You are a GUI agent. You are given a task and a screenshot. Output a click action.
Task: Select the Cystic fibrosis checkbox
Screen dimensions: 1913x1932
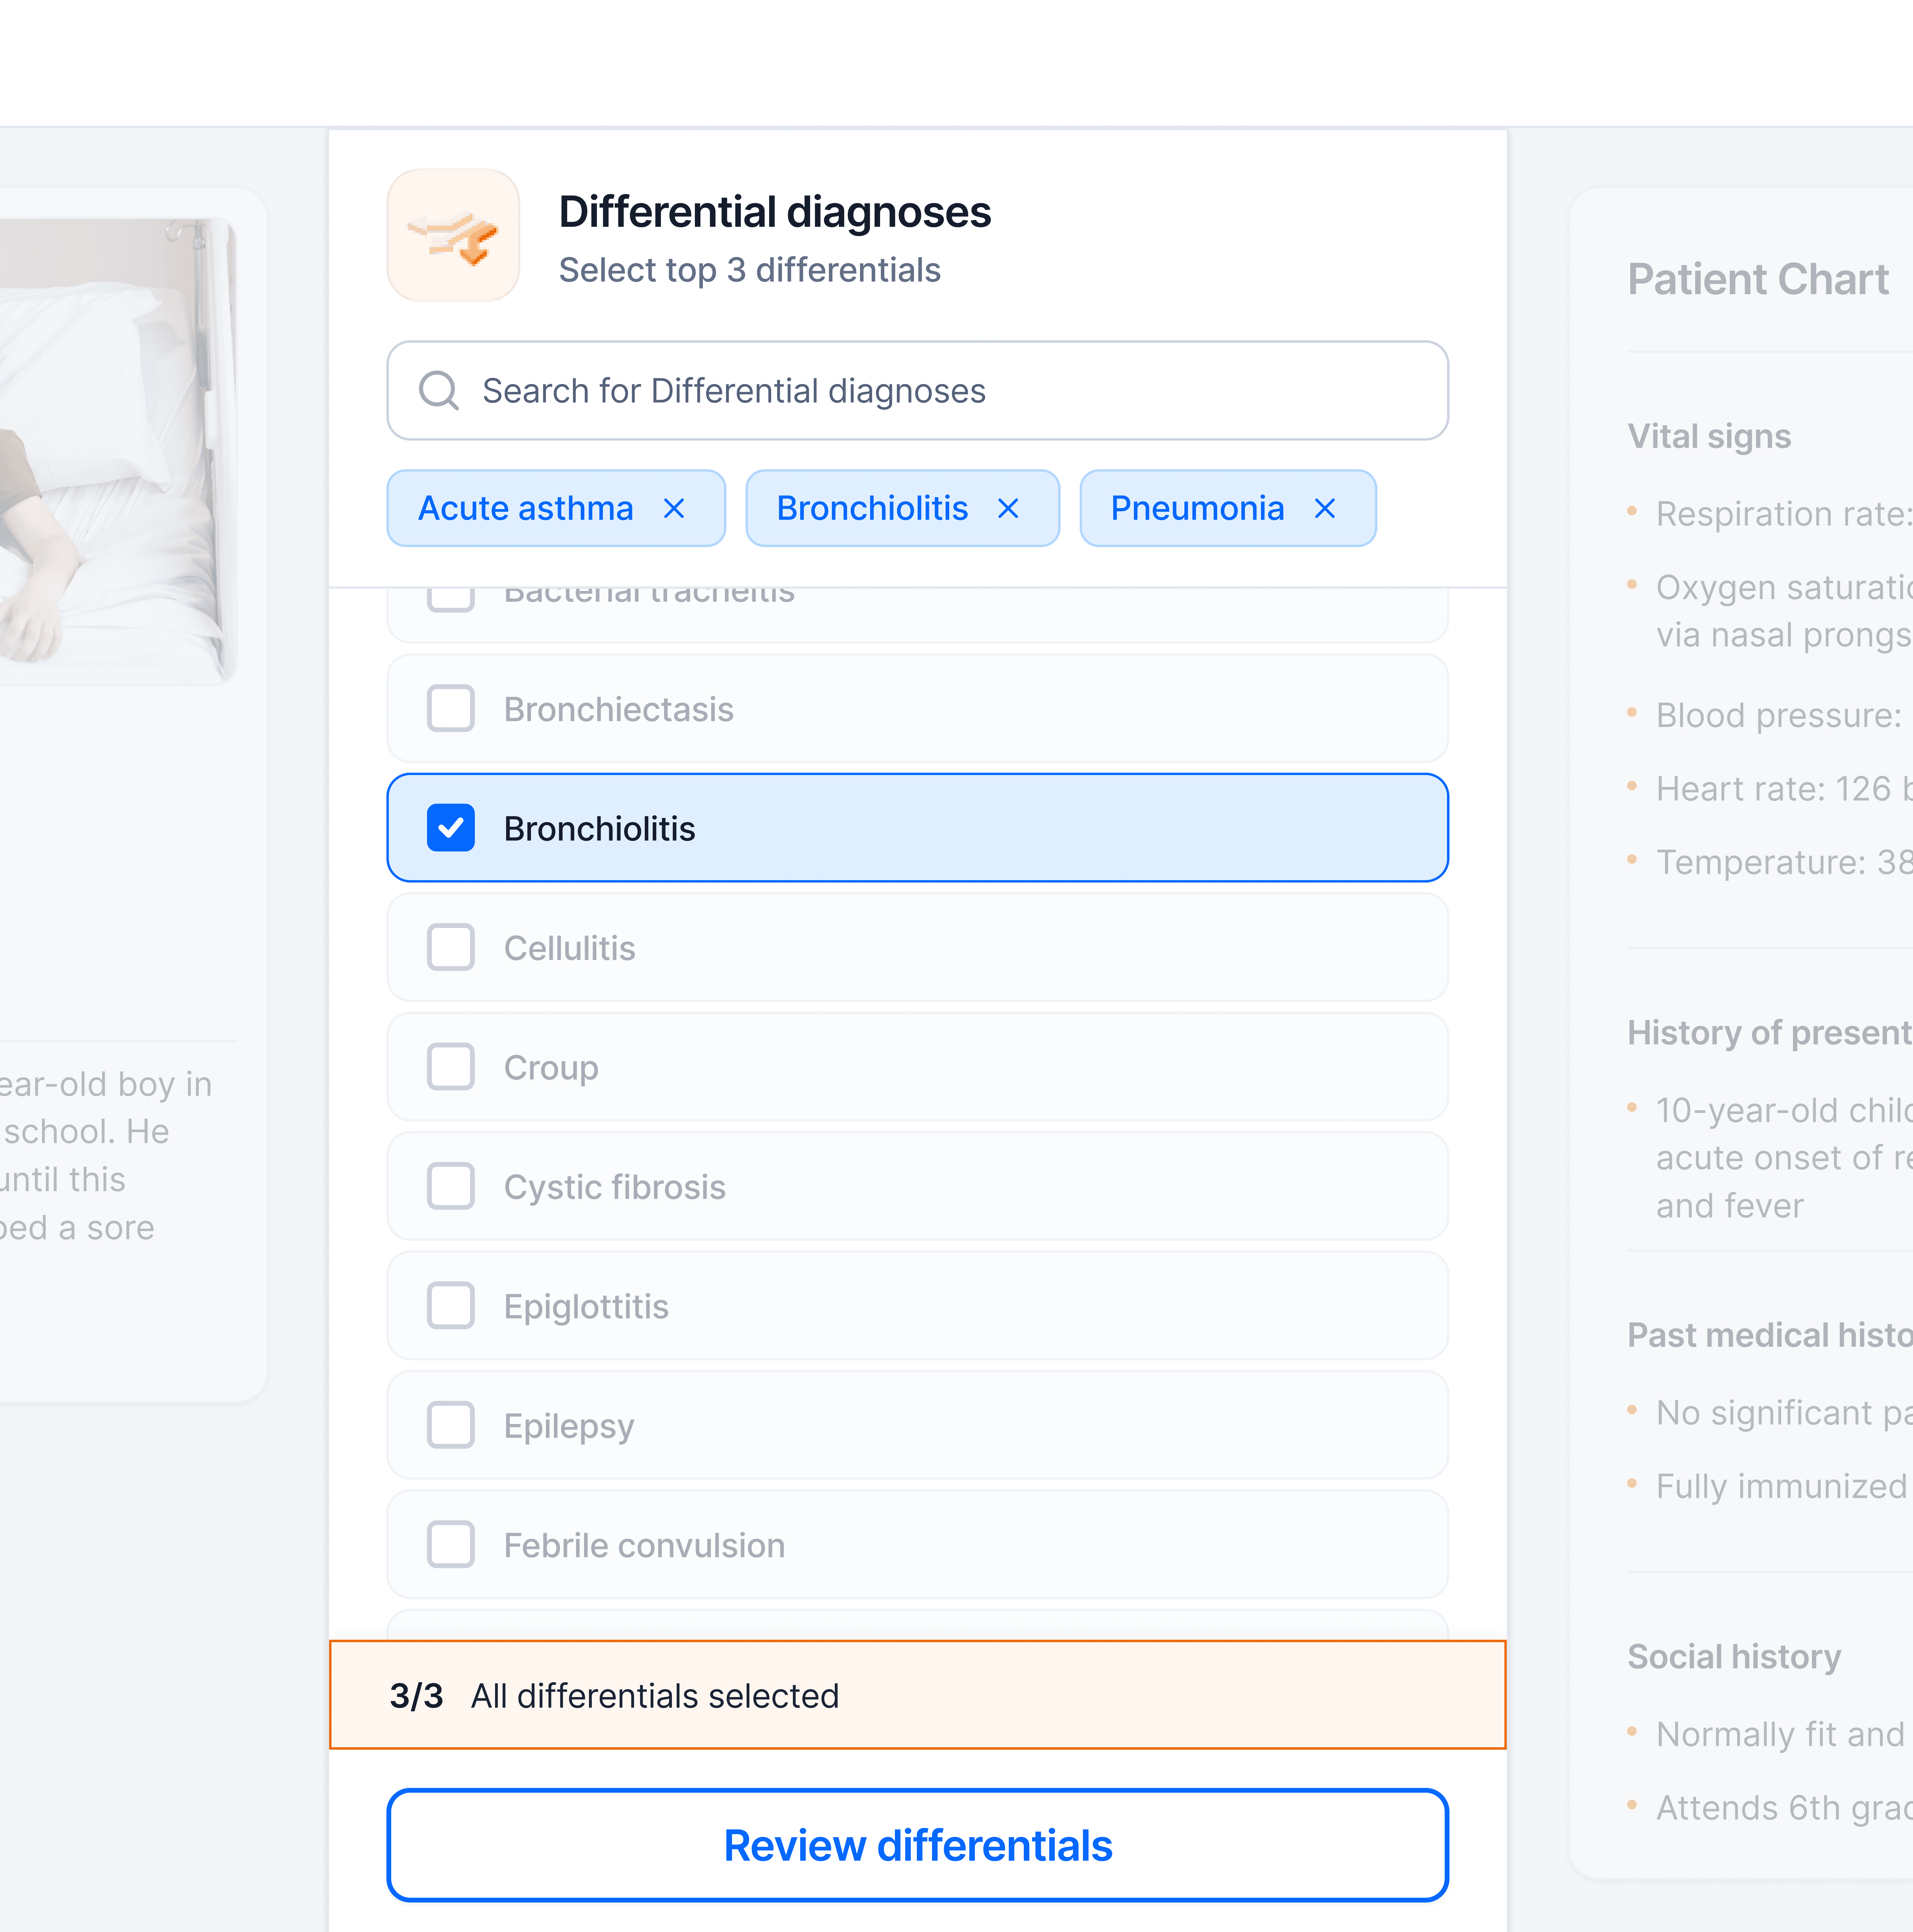(x=451, y=1187)
